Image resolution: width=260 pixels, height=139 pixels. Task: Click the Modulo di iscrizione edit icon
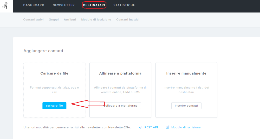tap(167, 127)
